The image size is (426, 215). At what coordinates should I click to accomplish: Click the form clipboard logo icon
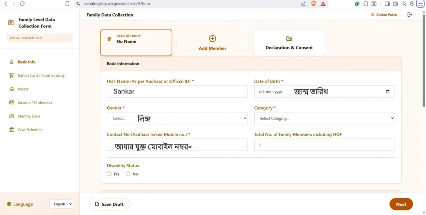click(11, 22)
